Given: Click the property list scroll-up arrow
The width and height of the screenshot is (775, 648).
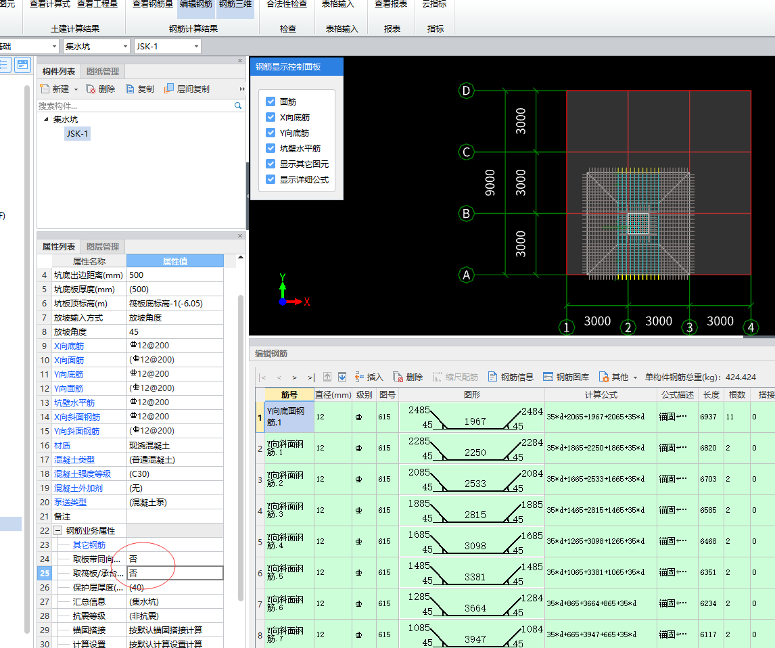Looking at the screenshot, I should [x=241, y=257].
